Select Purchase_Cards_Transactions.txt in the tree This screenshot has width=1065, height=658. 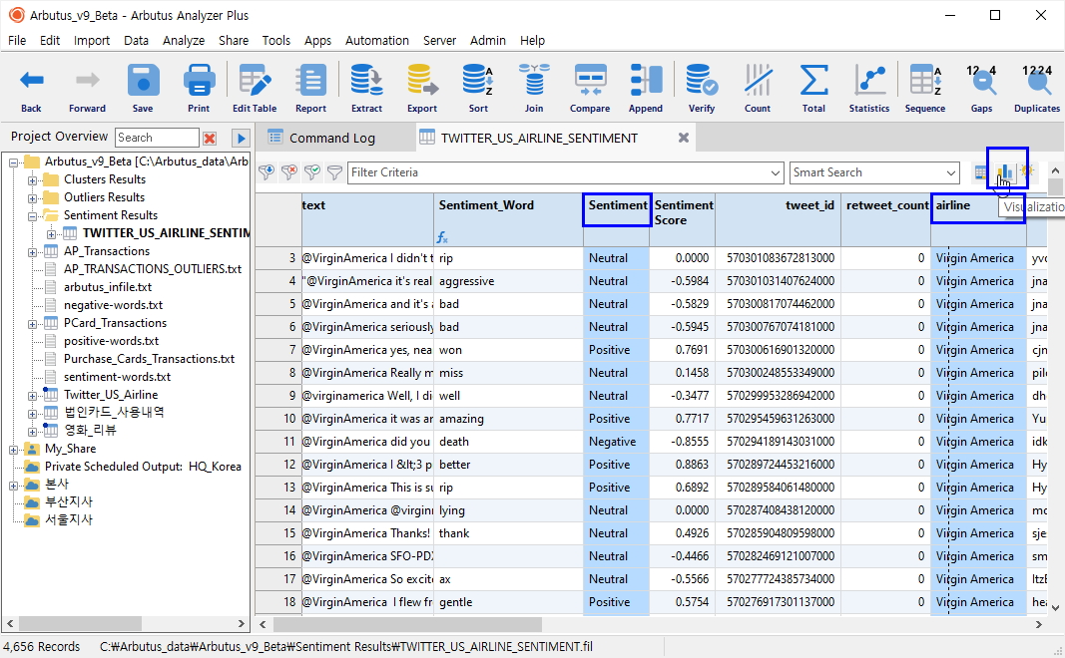[x=149, y=359]
